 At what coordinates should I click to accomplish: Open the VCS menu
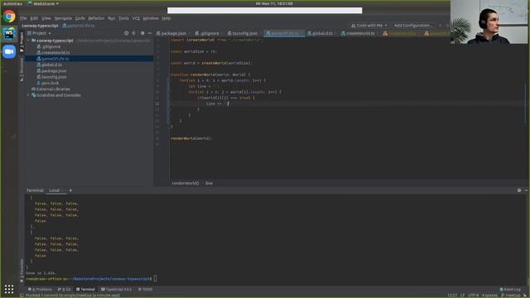136,18
